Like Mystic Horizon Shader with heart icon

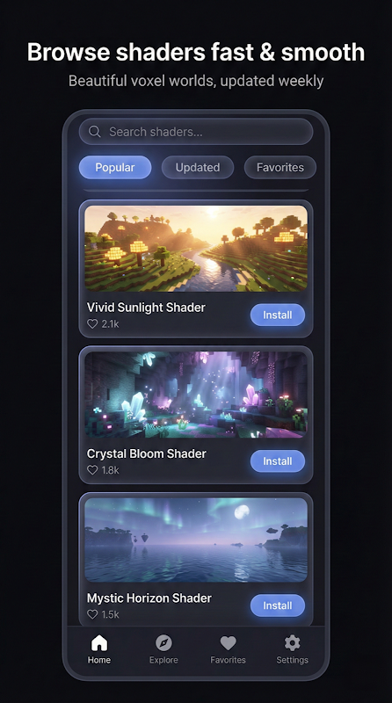(x=92, y=614)
